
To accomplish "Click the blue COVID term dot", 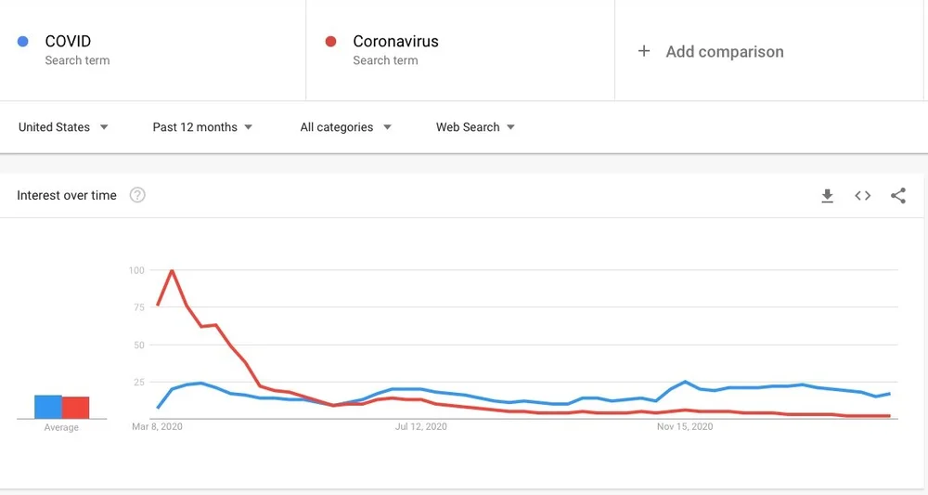I will pos(23,42).
